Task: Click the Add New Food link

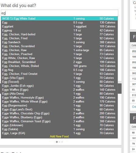Action: point(59,136)
